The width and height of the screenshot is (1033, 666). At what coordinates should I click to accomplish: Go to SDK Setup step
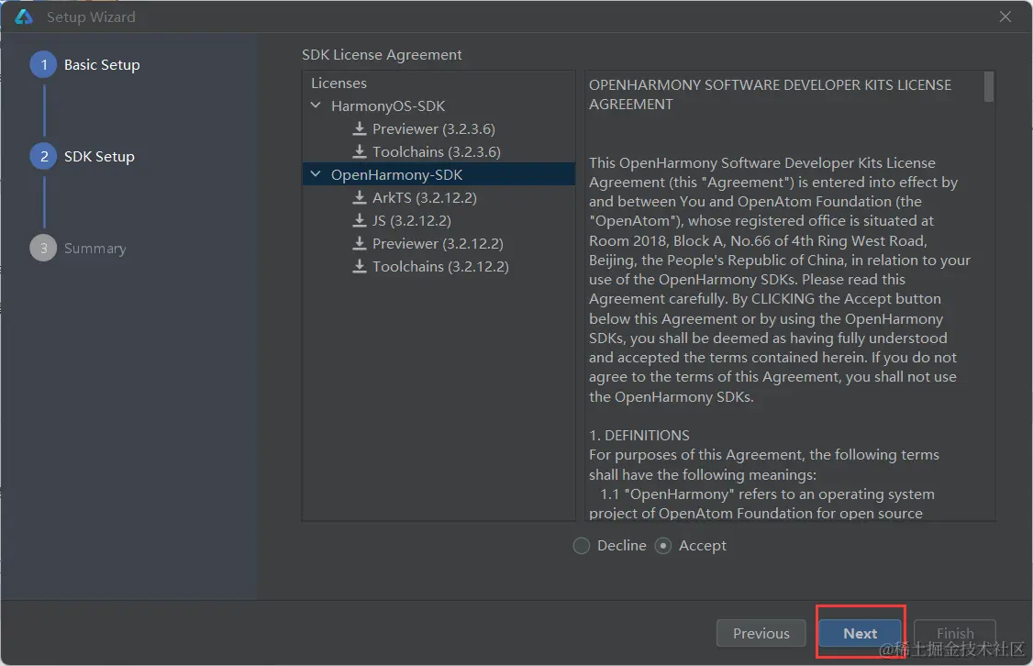pos(99,156)
